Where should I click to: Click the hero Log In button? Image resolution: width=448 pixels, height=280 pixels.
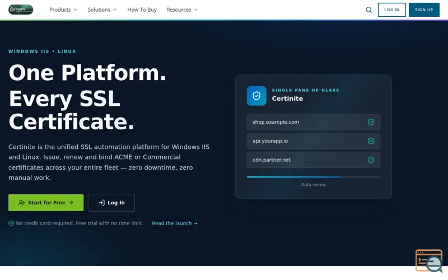[x=111, y=203]
